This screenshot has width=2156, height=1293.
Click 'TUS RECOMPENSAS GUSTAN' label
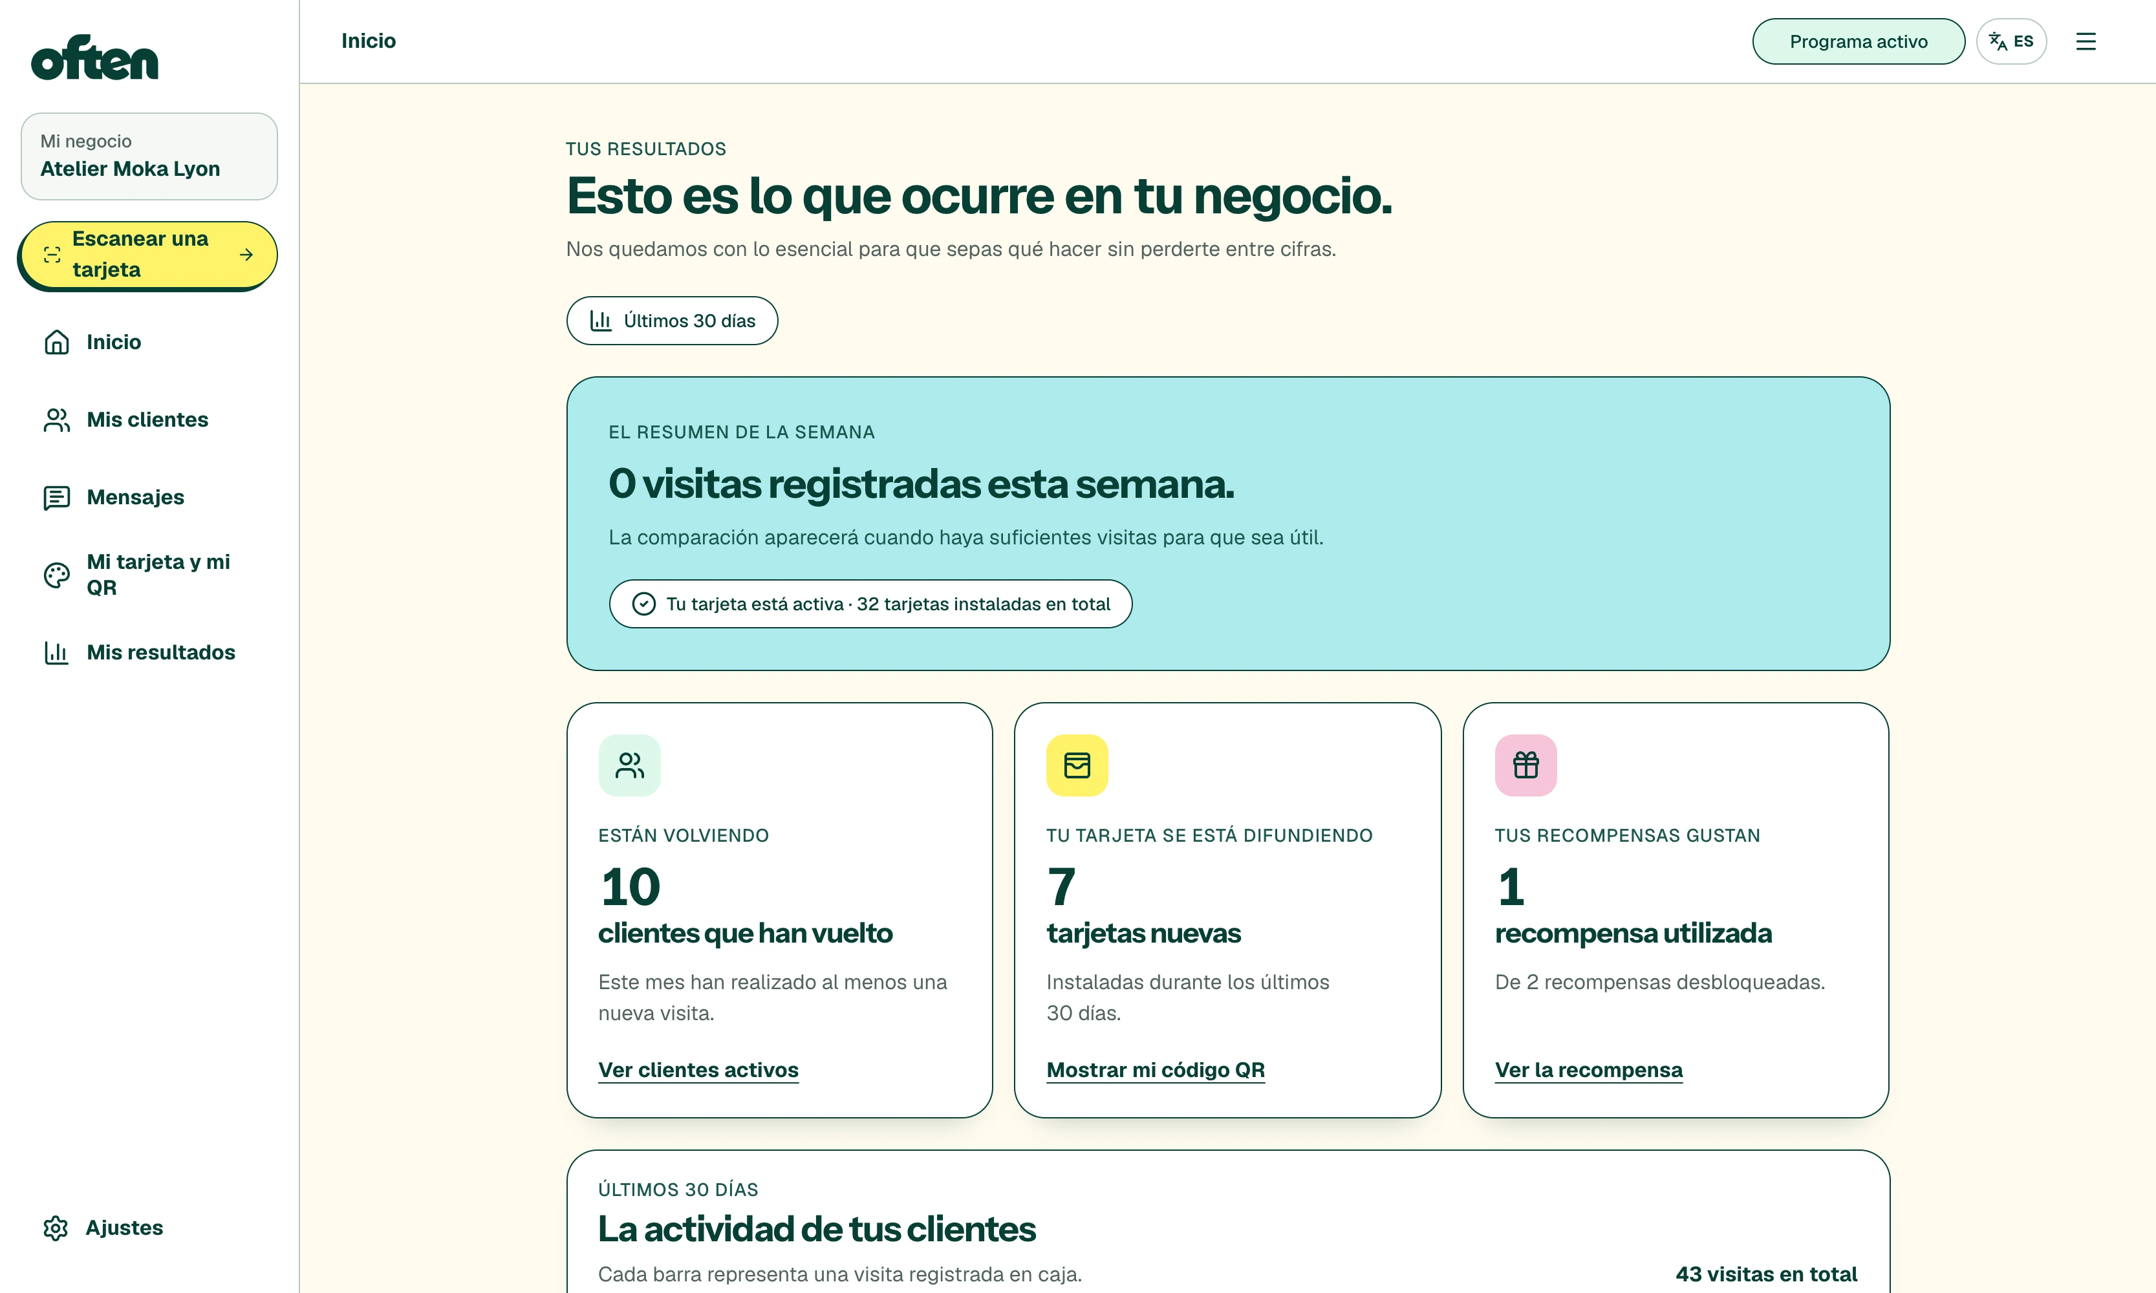(1627, 835)
